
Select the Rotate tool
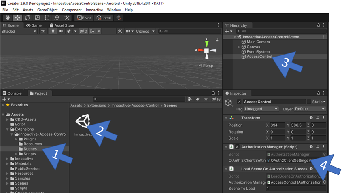(27, 18)
